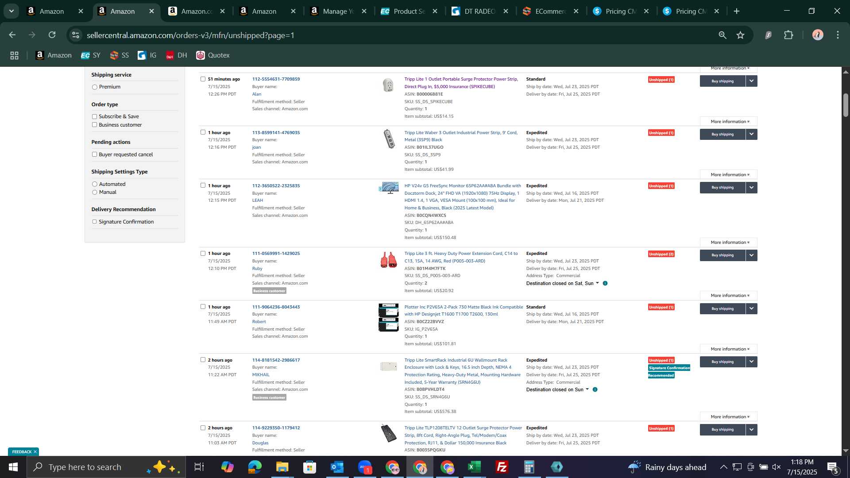
Task: Open the SS bookmark
Action: pos(119,55)
